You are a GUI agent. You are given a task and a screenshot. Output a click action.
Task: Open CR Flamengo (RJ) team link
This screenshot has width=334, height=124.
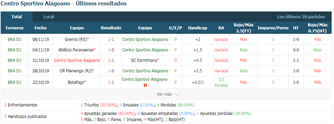pyautogui.click(x=76, y=71)
